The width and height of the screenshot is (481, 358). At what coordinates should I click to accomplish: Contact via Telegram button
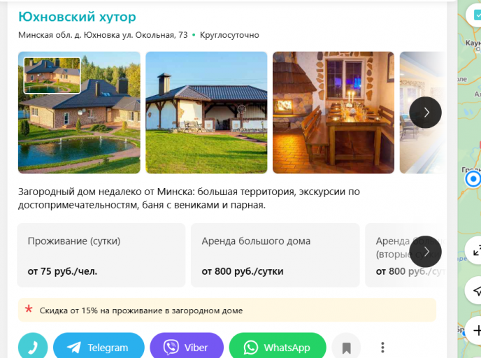99,347
